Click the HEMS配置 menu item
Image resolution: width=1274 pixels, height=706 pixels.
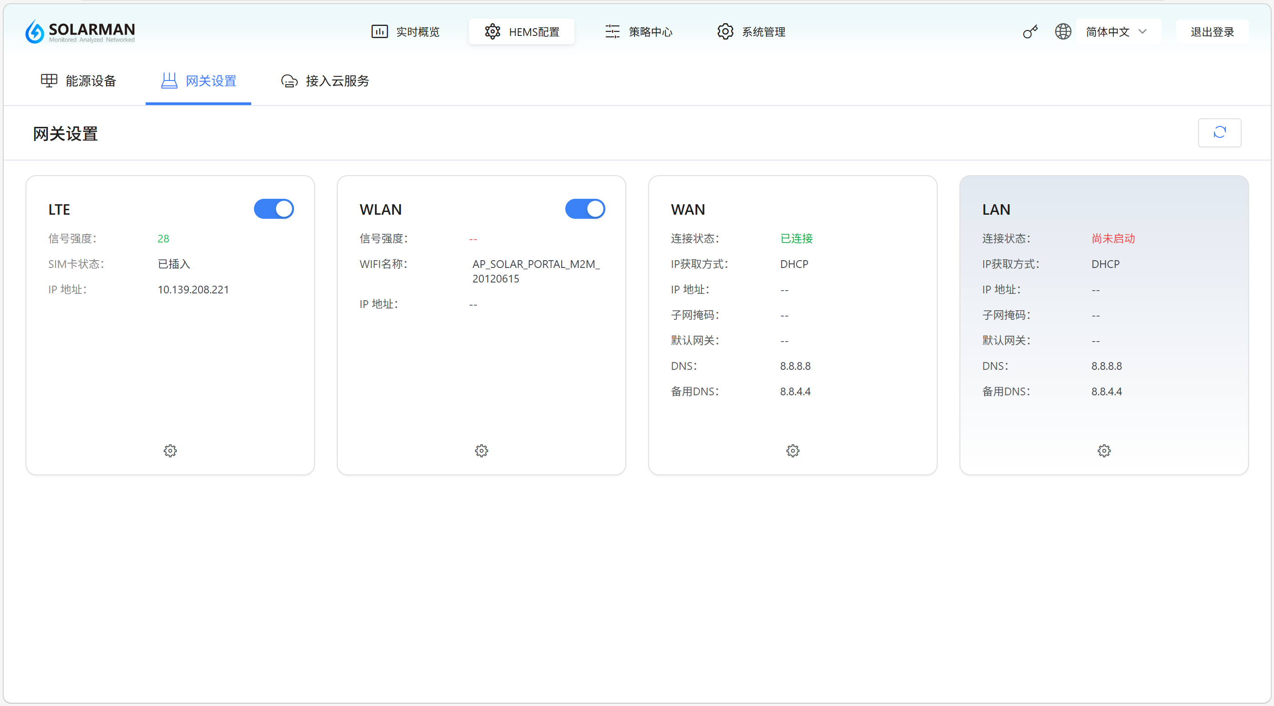pos(522,32)
